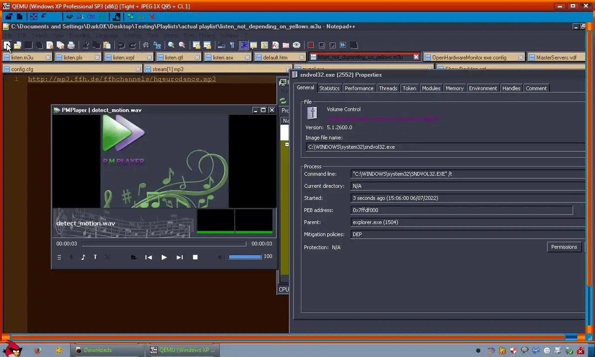
Task: Click Notepad++ Zoom In toolbar icon
Action: tap(171, 45)
